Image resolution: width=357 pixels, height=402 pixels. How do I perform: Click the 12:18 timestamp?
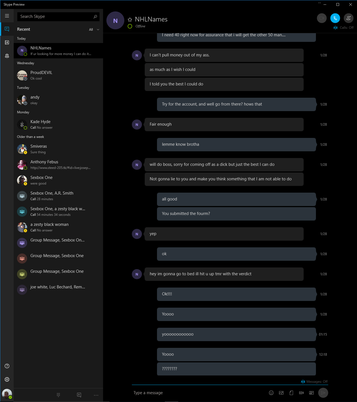tap(323, 355)
